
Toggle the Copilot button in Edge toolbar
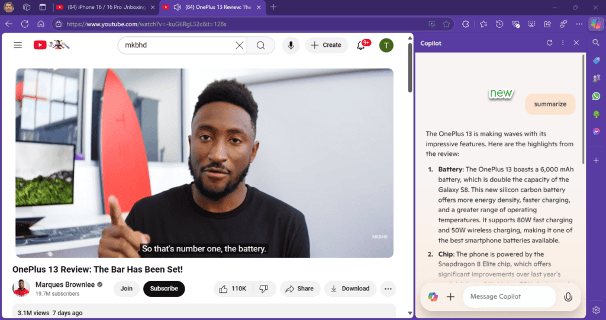point(596,24)
